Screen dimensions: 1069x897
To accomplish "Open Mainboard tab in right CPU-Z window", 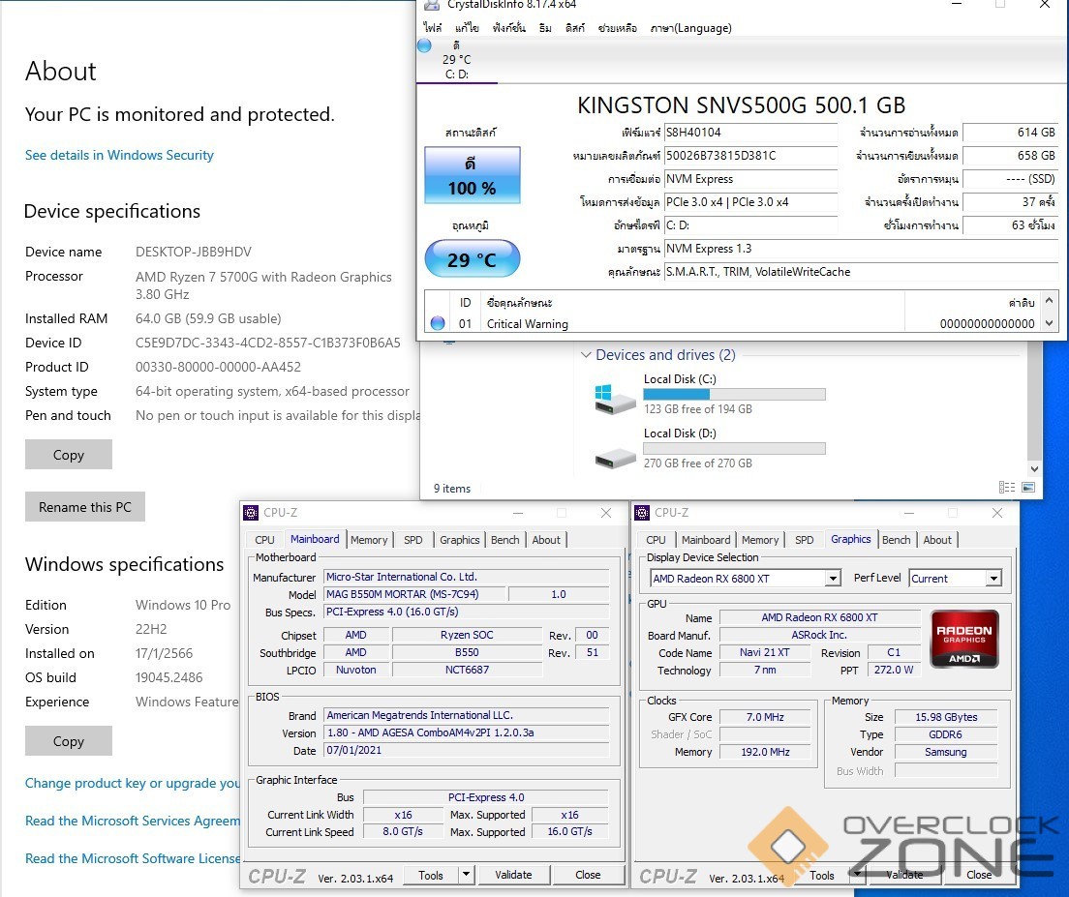I will point(706,540).
